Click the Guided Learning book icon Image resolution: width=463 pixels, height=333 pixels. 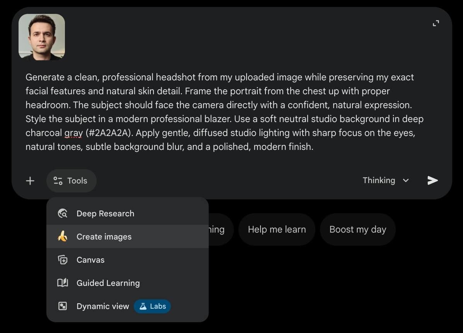63,283
